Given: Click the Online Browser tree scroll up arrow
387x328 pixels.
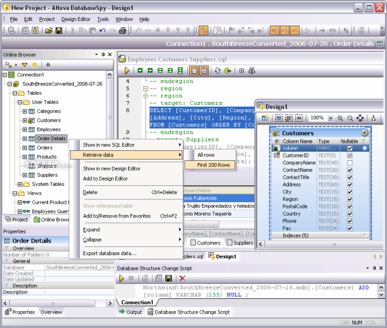Looking at the screenshot, I should click(110, 75).
